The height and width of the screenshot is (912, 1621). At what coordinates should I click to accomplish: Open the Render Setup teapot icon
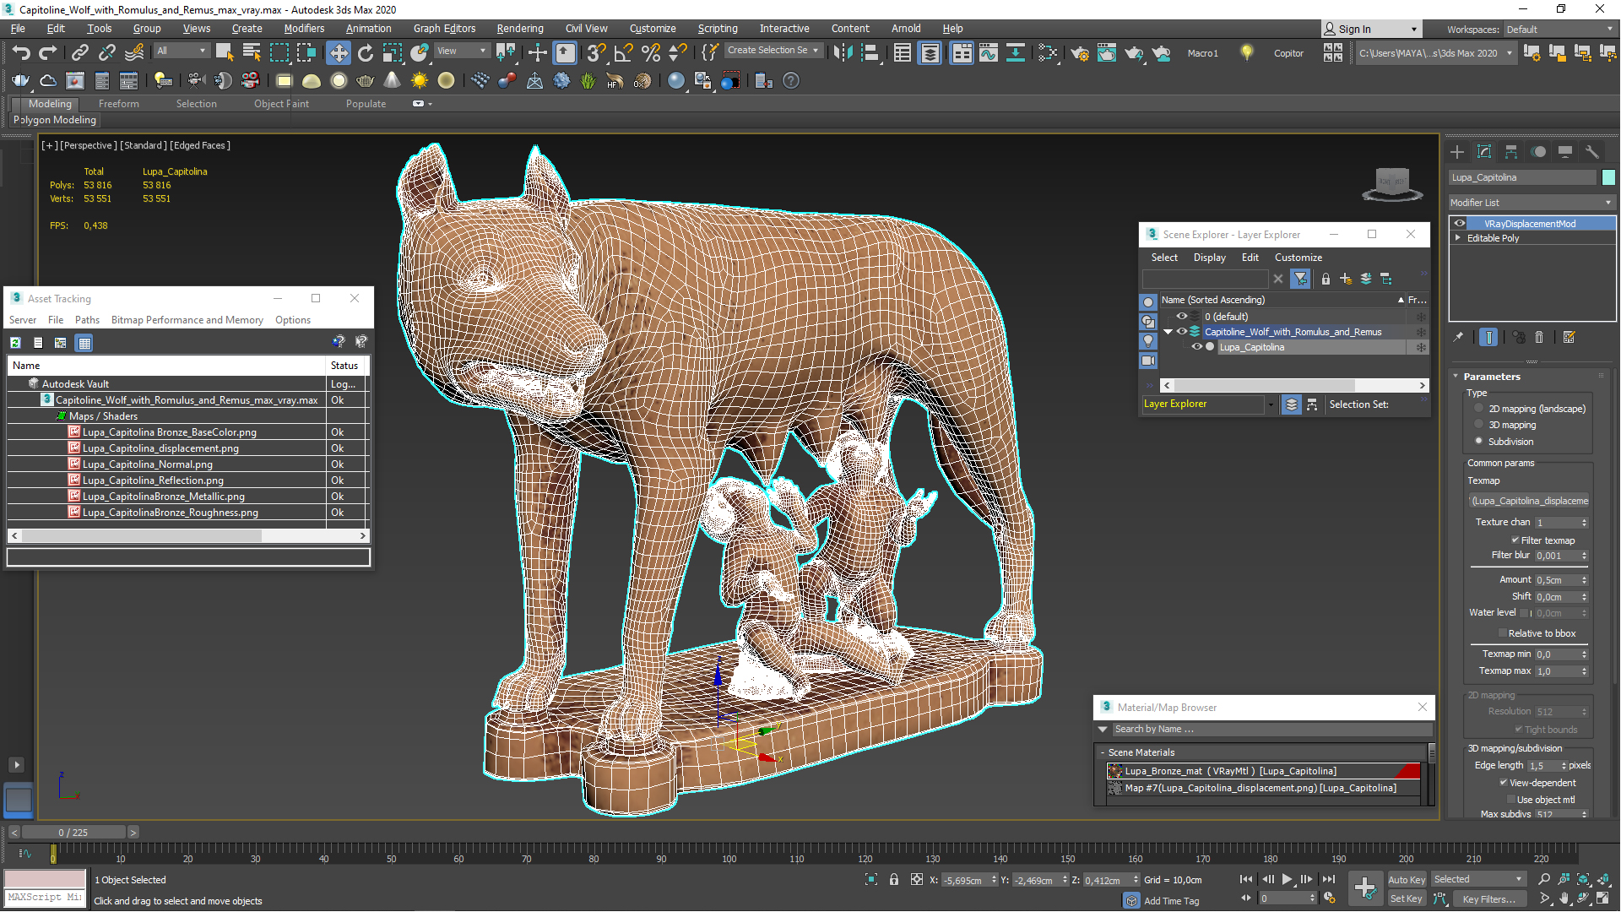(x=1079, y=52)
